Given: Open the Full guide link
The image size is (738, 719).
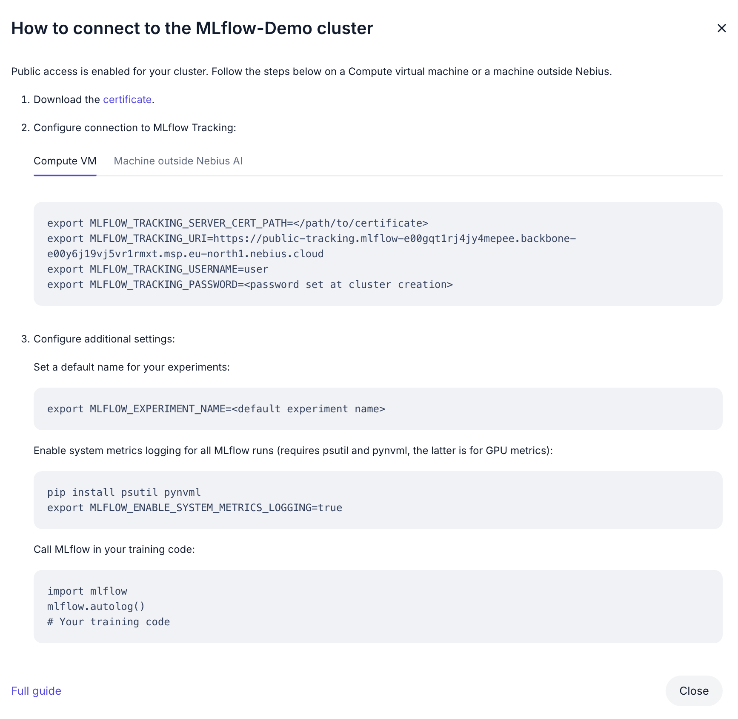Looking at the screenshot, I should click(x=36, y=691).
